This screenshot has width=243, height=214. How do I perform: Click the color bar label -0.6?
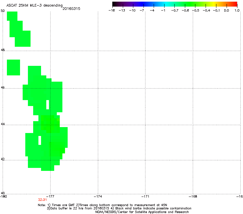coord(185,11)
